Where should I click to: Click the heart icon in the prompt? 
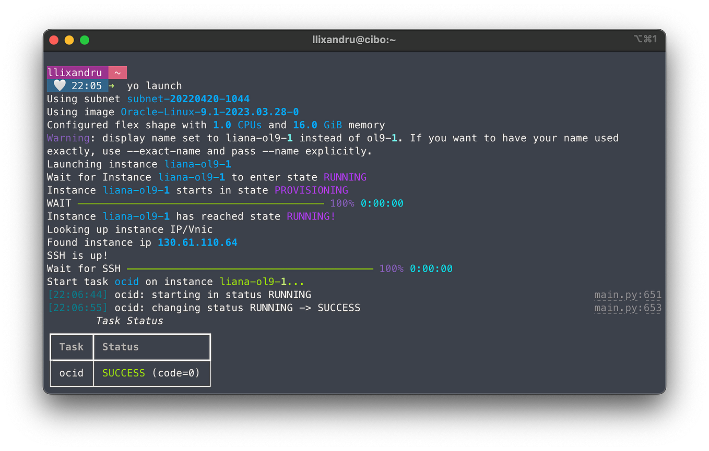point(59,85)
